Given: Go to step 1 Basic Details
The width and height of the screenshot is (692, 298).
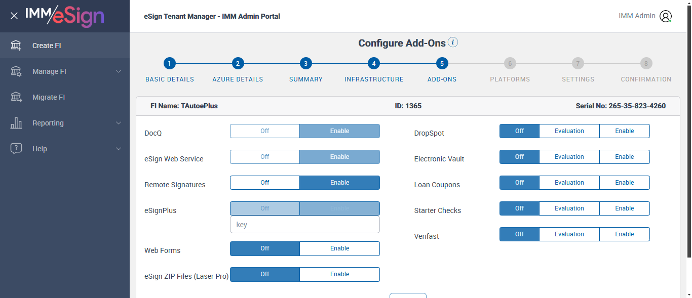Looking at the screenshot, I should (170, 64).
